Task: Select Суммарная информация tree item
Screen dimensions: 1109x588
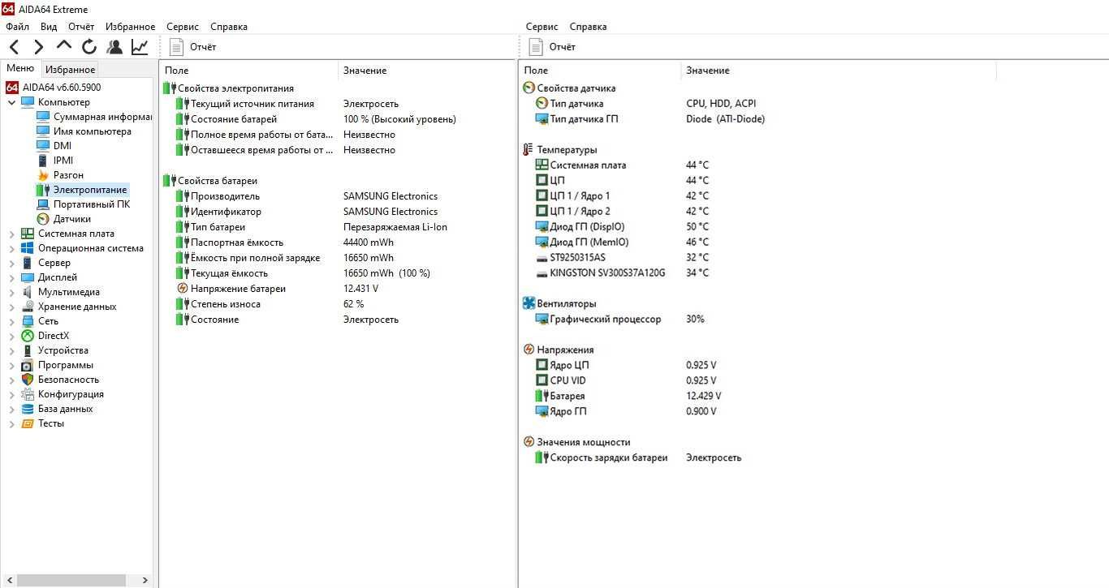Action: [x=93, y=117]
